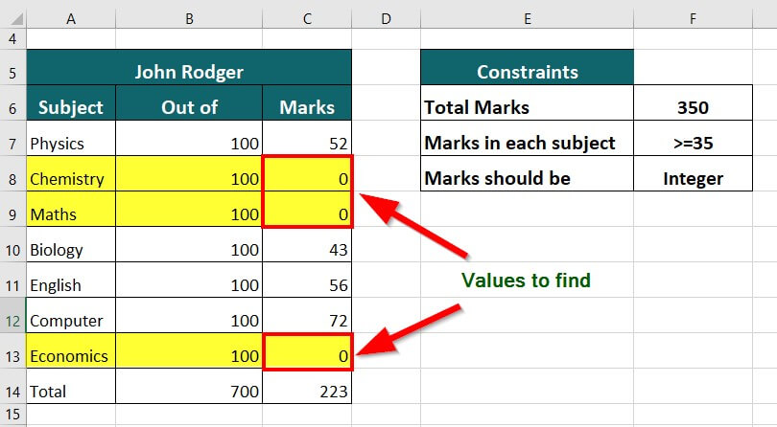This screenshot has width=777, height=427.
Task: Select row 11 header
Action: [x=12, y=280]
